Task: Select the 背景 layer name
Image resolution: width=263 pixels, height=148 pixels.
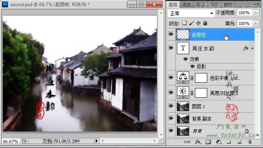Action: coord(197,131)
